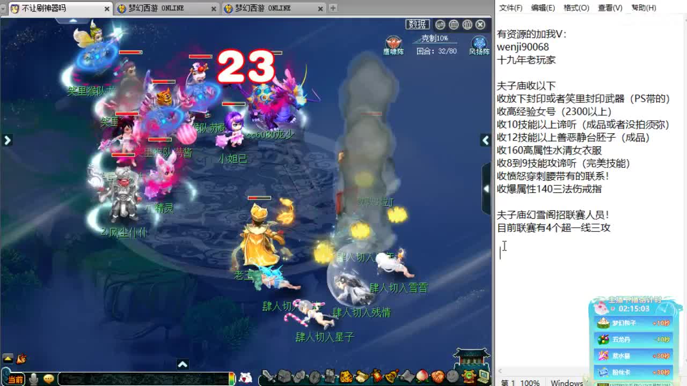
Task: Click the 风扬阵 formation icon
Action: coord(479,45)
